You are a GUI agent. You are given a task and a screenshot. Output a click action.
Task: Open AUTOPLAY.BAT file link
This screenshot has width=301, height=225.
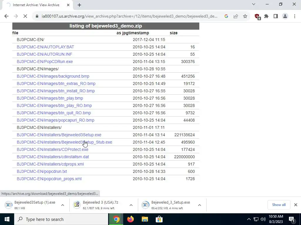[x=45, y=47]
